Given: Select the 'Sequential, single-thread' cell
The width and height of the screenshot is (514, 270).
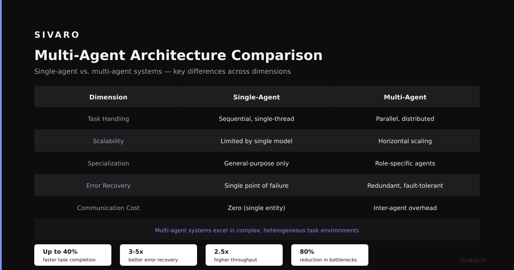Looking at the screenshot, I should [257, 119].
